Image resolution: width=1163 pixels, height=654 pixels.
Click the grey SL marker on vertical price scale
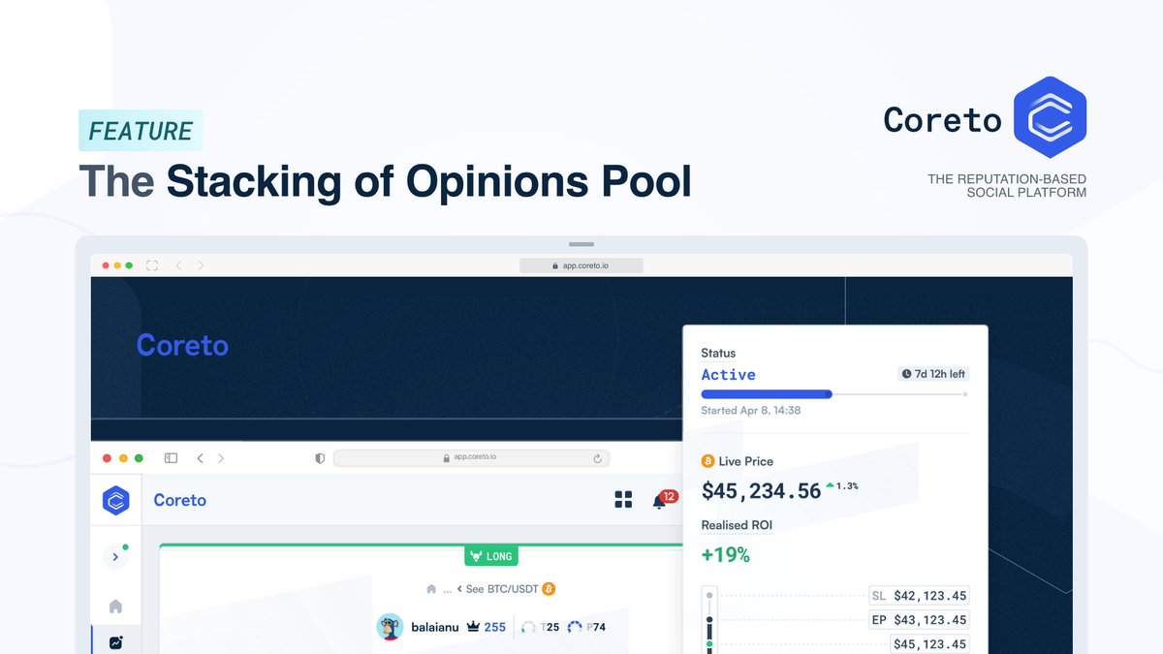point(709,596)
